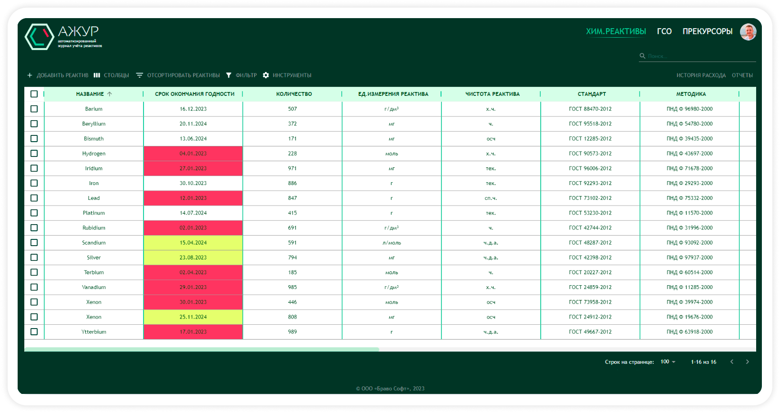Check the Barium row checkbox

click(34, 109)
